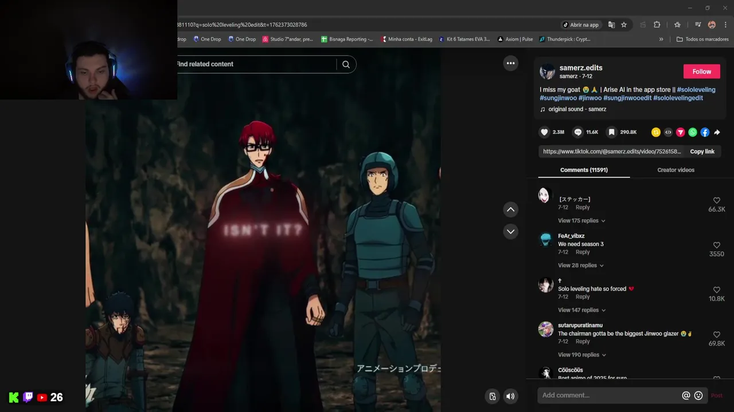The width and height of the screenshot is (734, 412).
Task: Open emoji picker in comment box
Action: 698,395
